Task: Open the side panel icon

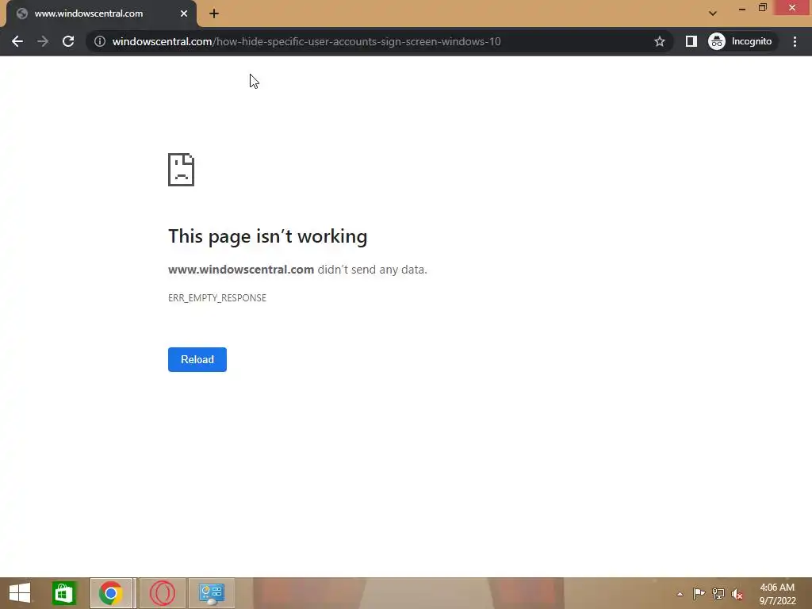Action: (691, 41)
